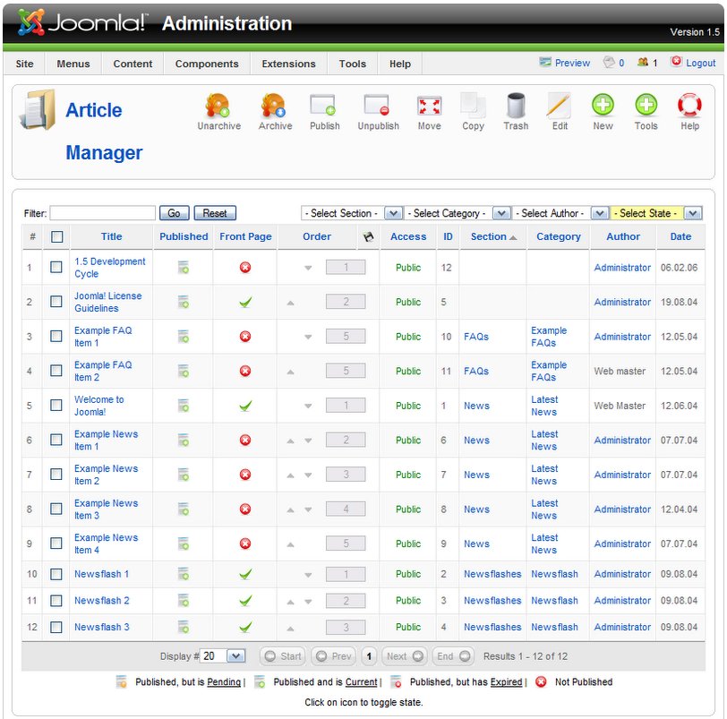Open the Site menu
Image resolution: width=727 pixels, height=719 pixels.
pyautogui.click(x=24, y=64)
